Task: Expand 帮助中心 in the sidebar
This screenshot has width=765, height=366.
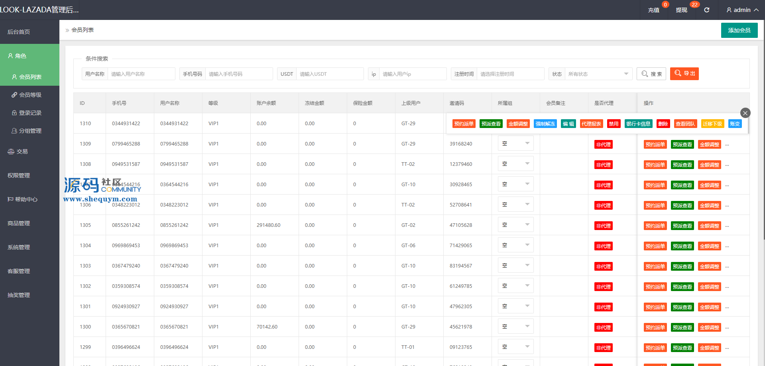Action: pyautogui.click(x=29, y=199)
